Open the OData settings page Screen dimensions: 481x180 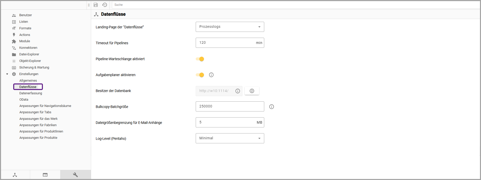24,100
